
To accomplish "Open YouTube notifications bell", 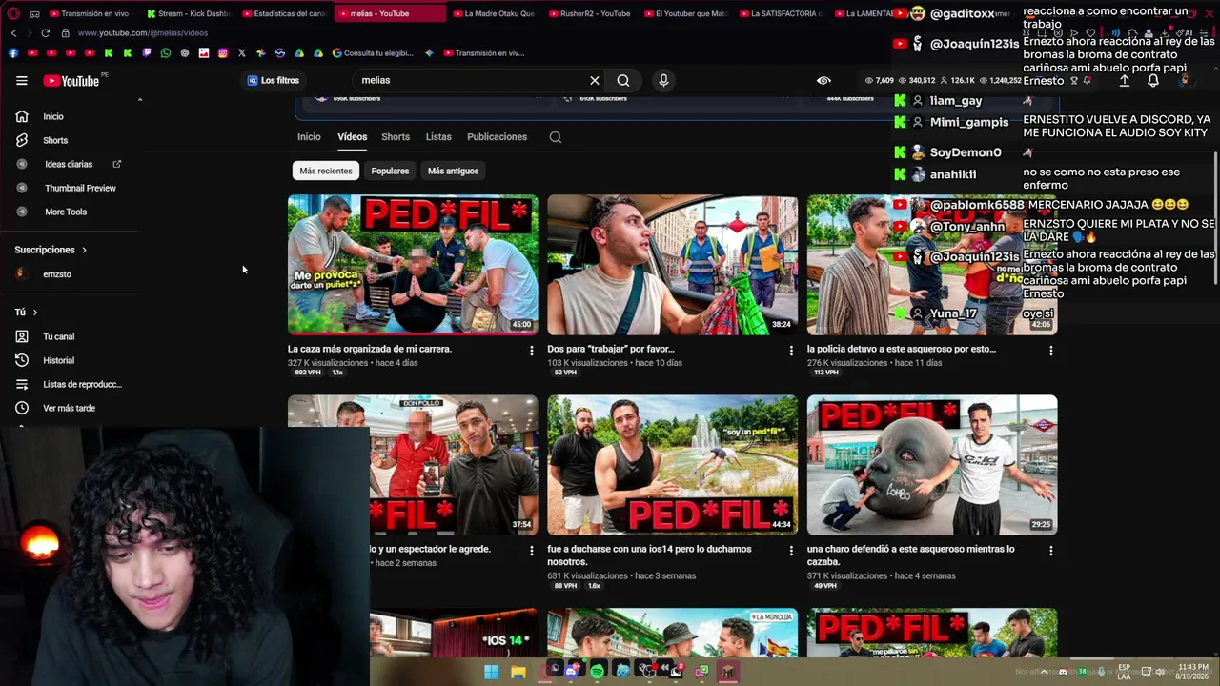I will (x=1152, y=81).
